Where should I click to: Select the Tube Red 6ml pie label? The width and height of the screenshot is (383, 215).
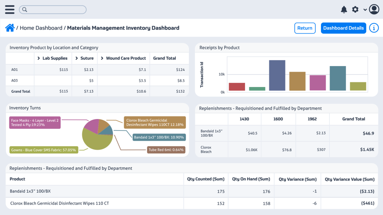coord(166,150)
